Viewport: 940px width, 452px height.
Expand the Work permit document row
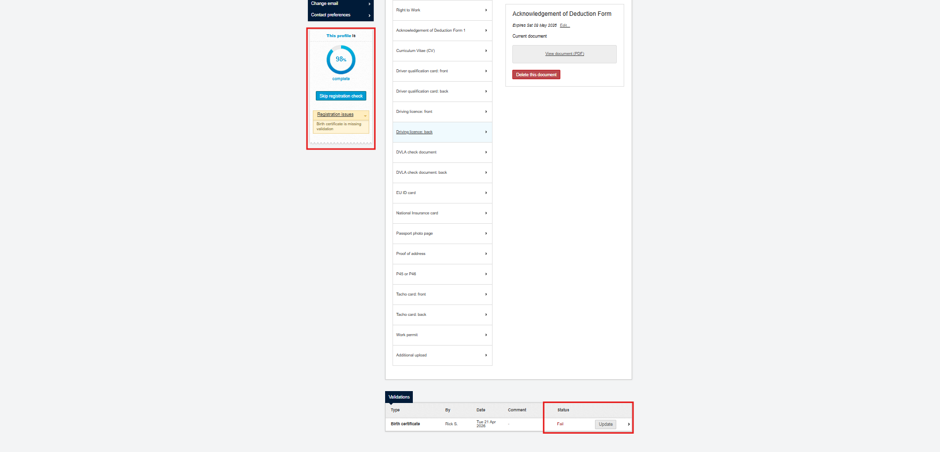[442, 335]
